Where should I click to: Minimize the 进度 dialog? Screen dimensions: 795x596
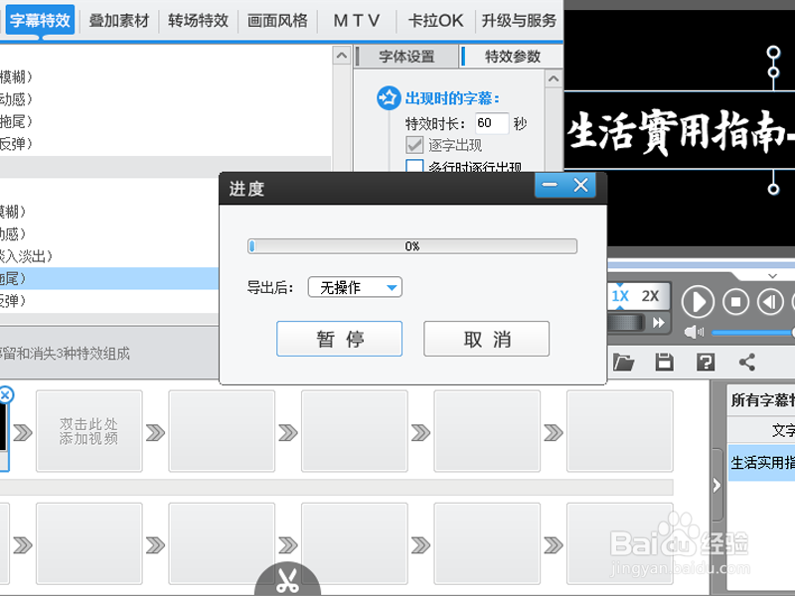point(550,185)
